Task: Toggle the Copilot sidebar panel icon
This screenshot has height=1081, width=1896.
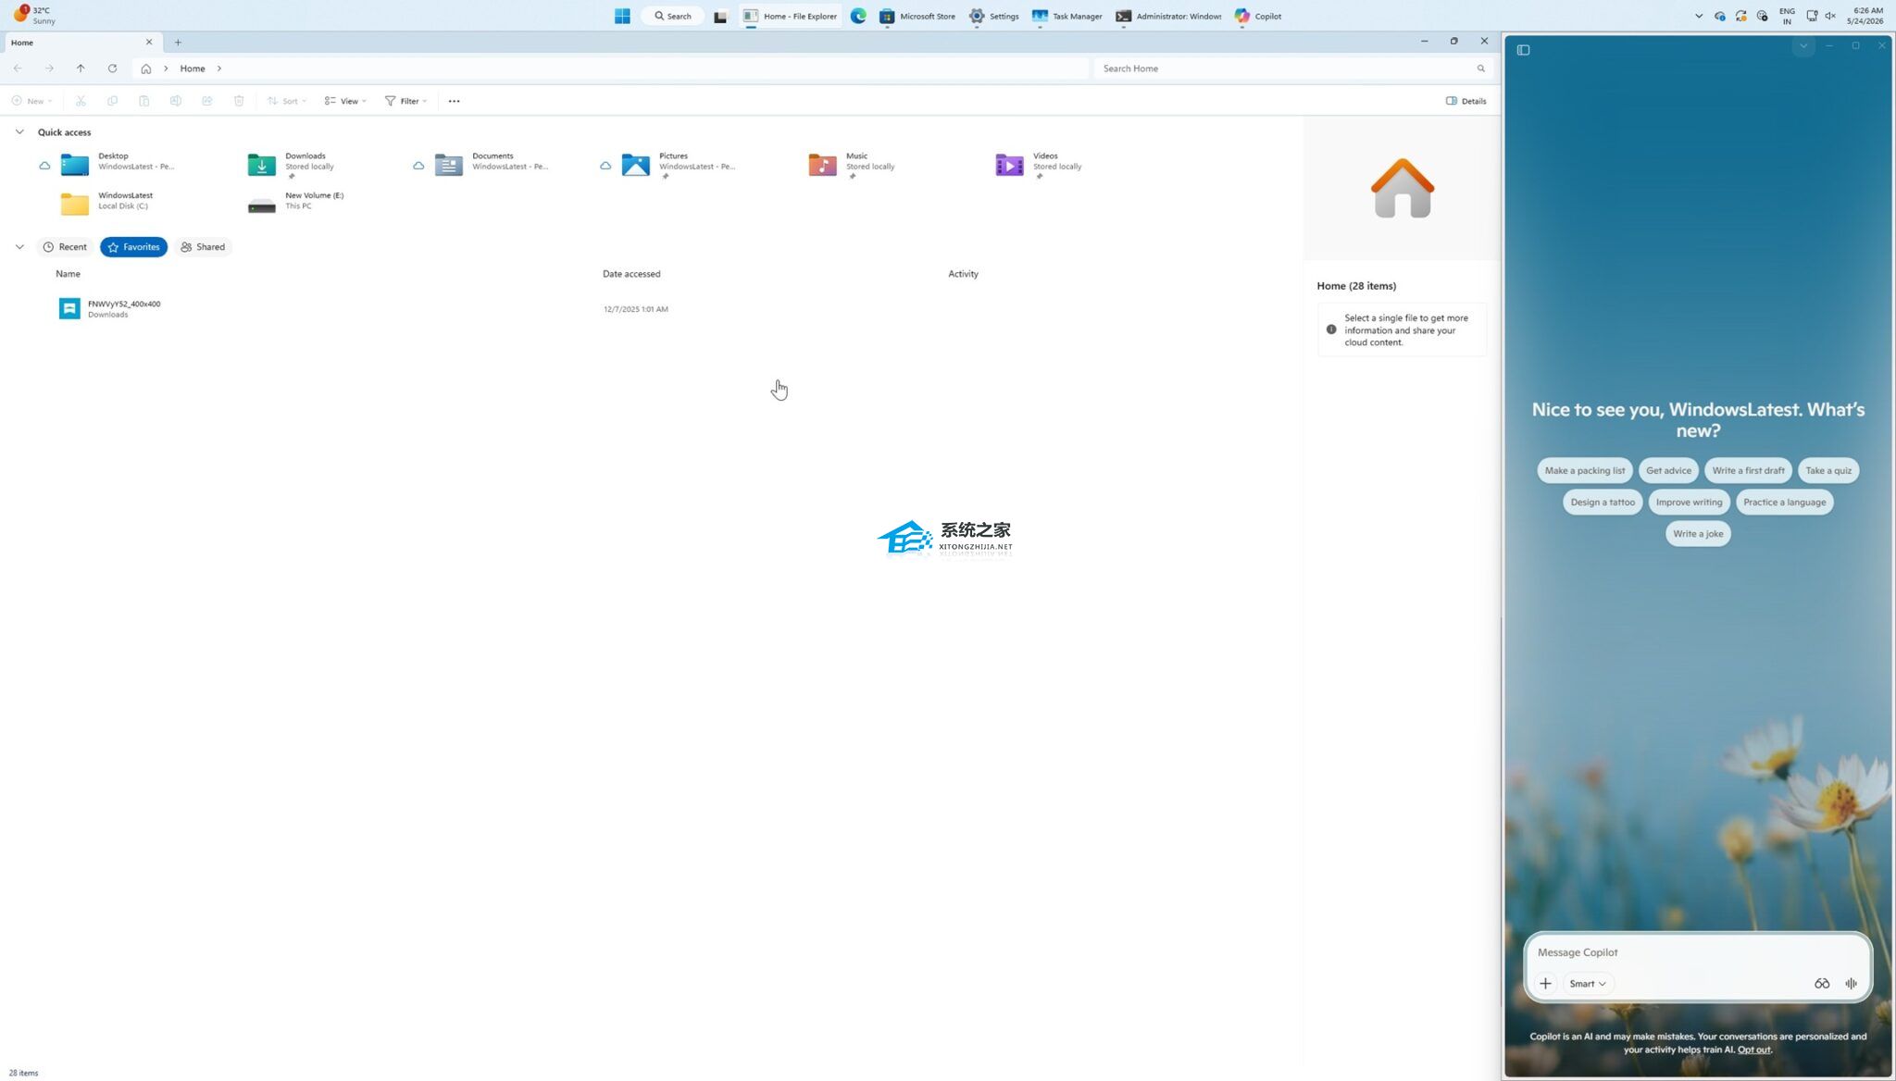Action: [1523, 50]
